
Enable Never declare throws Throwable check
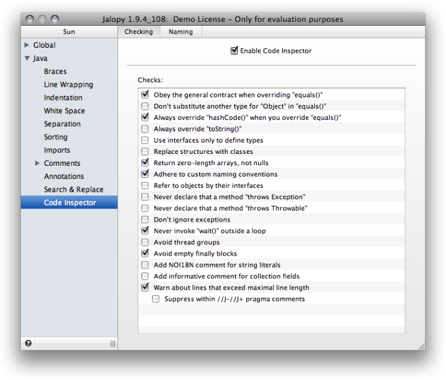(x=145, y=208)
